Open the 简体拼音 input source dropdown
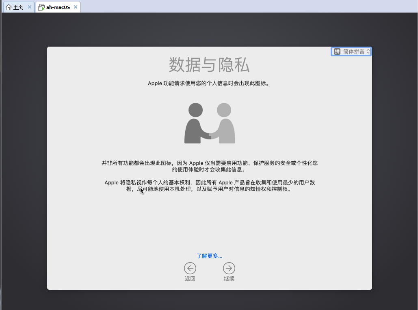418x310 pixels. [x=353, y=51]
